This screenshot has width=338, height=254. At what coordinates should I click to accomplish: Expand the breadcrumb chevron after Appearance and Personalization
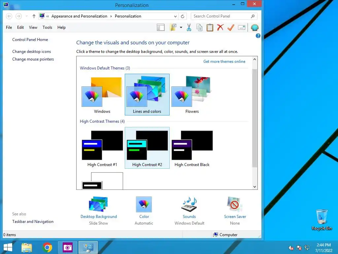111,17
